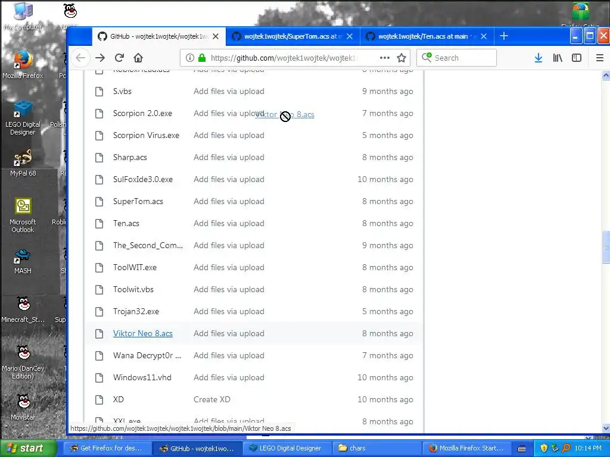
Task: Reload the GitHub page in Firefox
Action: [119, 58]
